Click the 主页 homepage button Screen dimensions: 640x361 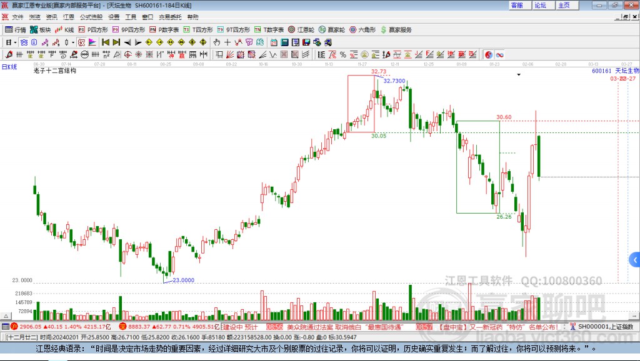tap(567, 5)
